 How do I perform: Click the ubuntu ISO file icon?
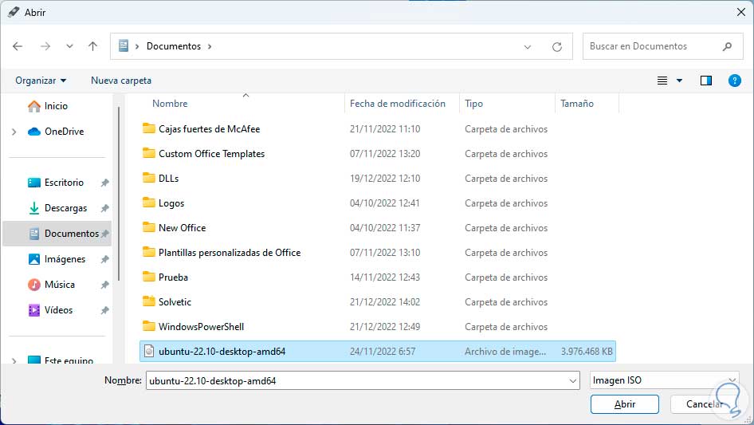tap(149, 352)
